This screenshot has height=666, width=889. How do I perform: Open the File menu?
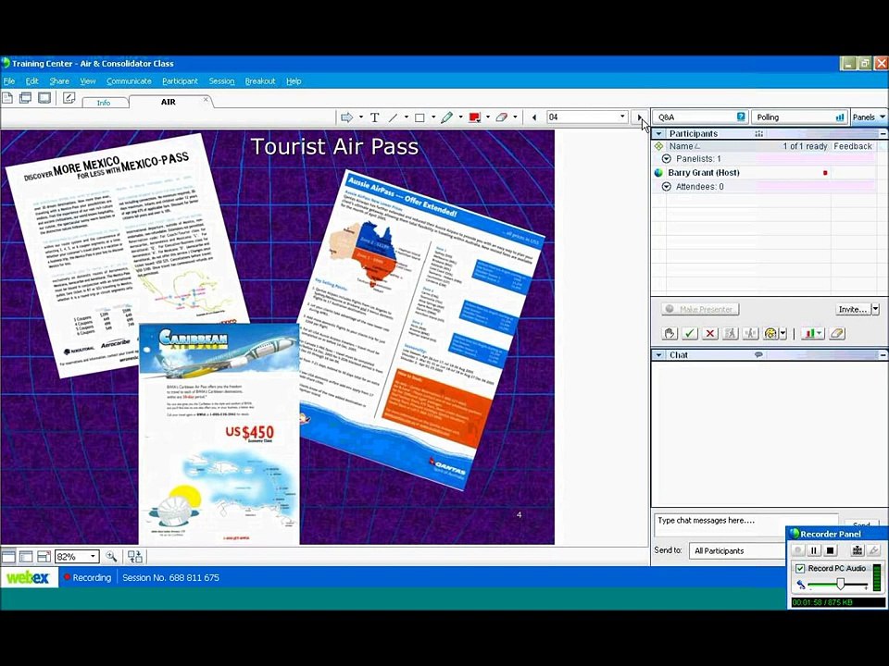pyautogui.click(x=9, y=81)
